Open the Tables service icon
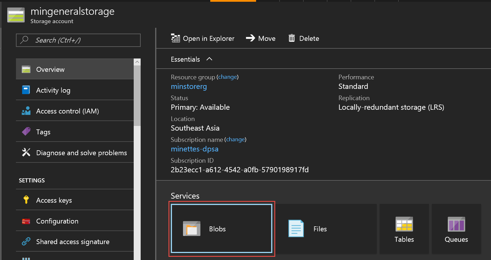This screenshot has width=491, height=260. tap(404, 224)
